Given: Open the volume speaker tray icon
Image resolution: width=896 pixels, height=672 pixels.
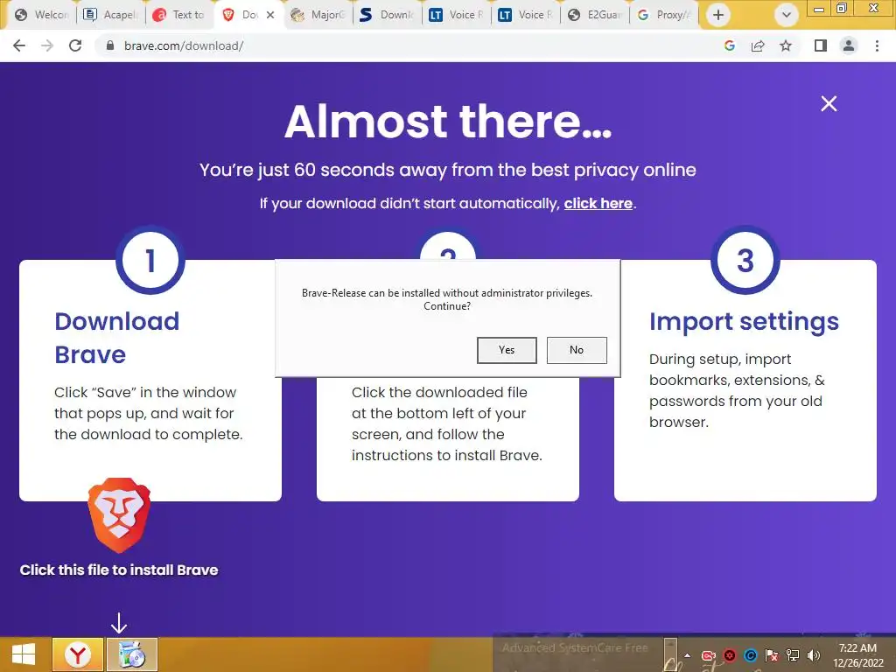Looking at the screenshot, I should point(814,655).
